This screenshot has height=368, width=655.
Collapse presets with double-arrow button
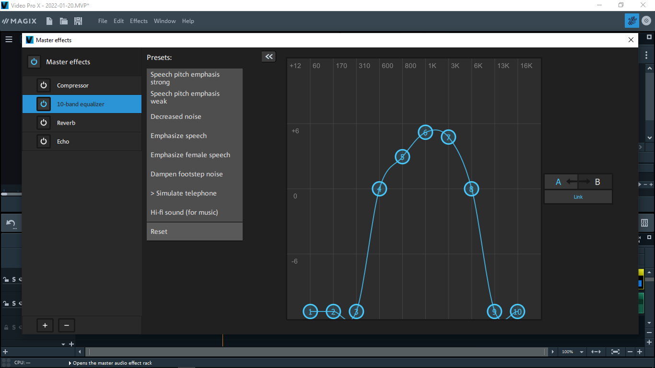[269, 57]
